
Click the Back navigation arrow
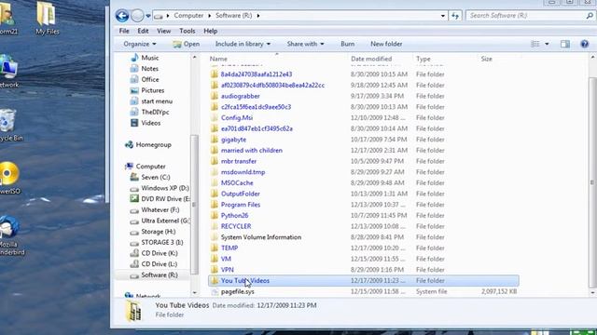tap(122, 16)
